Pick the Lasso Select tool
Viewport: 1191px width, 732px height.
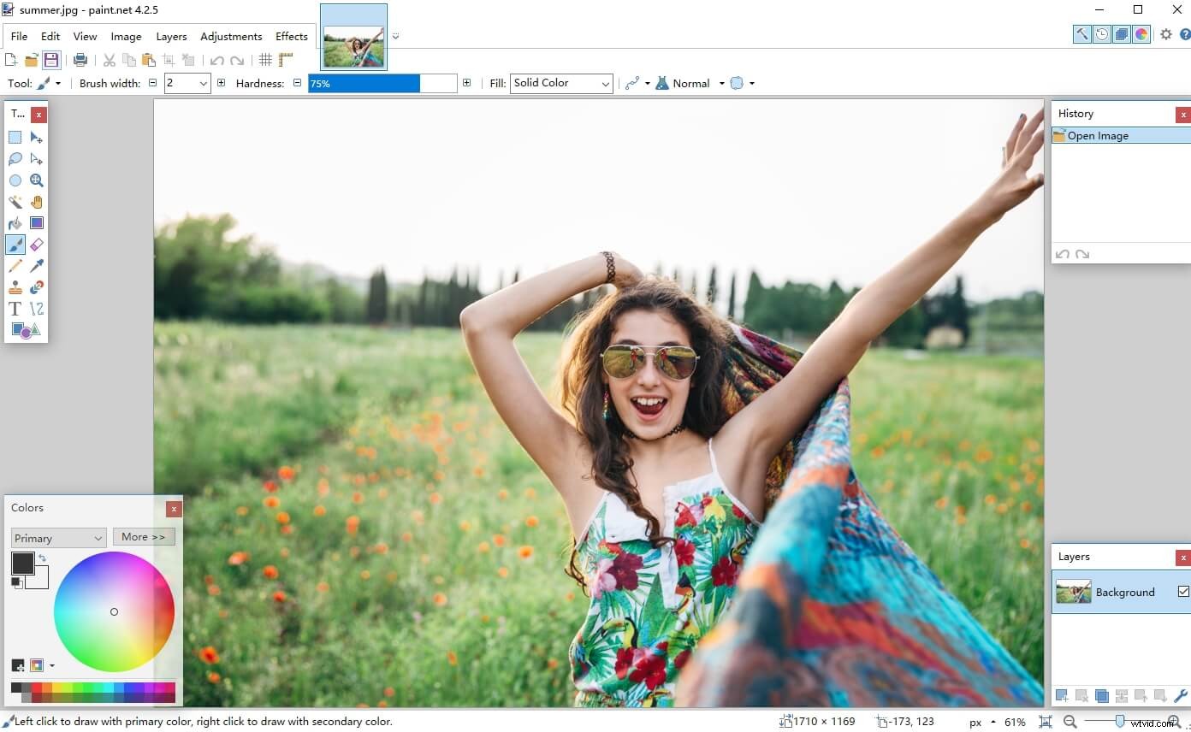tap(15, 158)
